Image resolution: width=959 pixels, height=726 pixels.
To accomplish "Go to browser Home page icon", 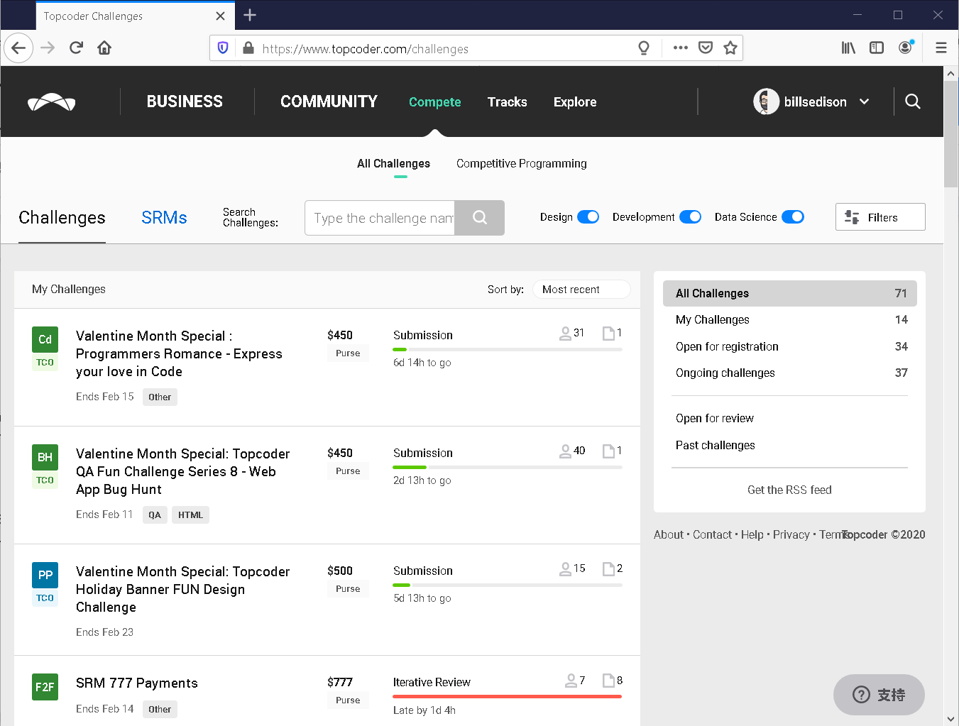I will [x=104, y=48].
